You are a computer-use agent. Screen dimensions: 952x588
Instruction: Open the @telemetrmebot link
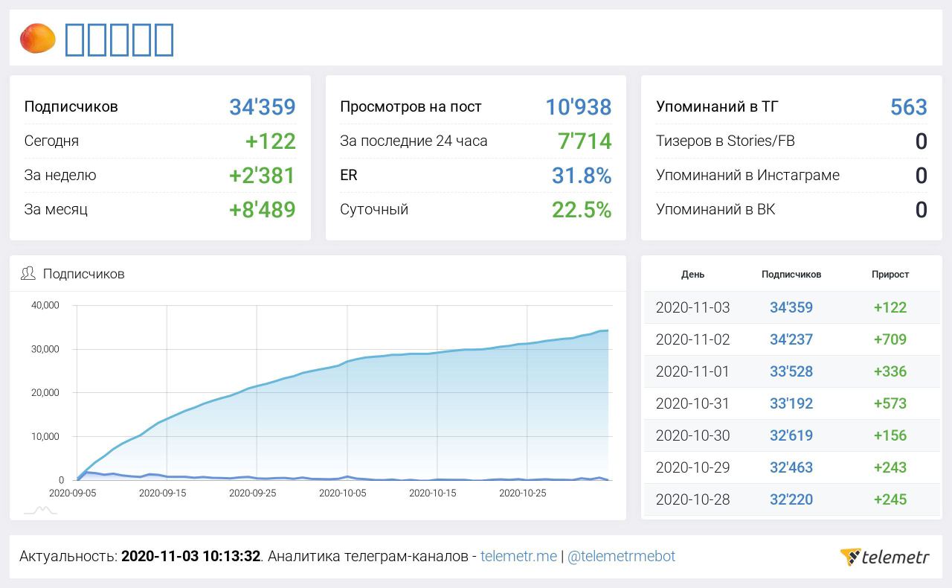(621, 556)
